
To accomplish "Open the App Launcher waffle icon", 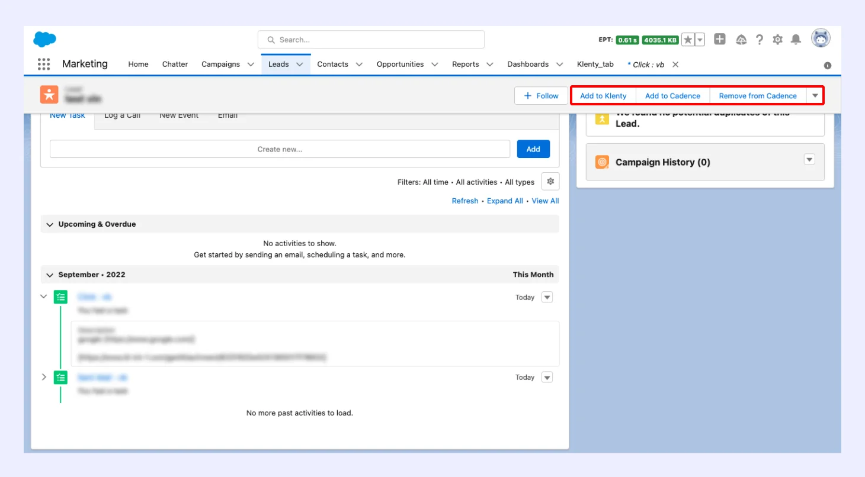I will coord(43,64).
